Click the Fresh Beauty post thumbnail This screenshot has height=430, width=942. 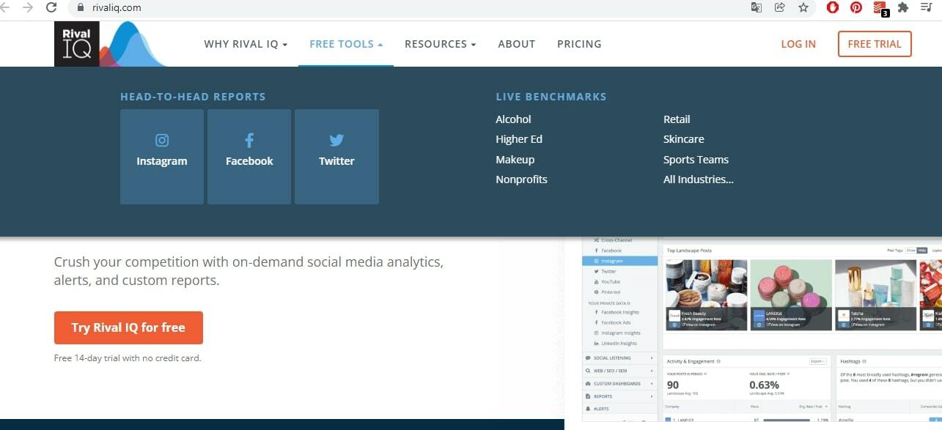[707, 294]
